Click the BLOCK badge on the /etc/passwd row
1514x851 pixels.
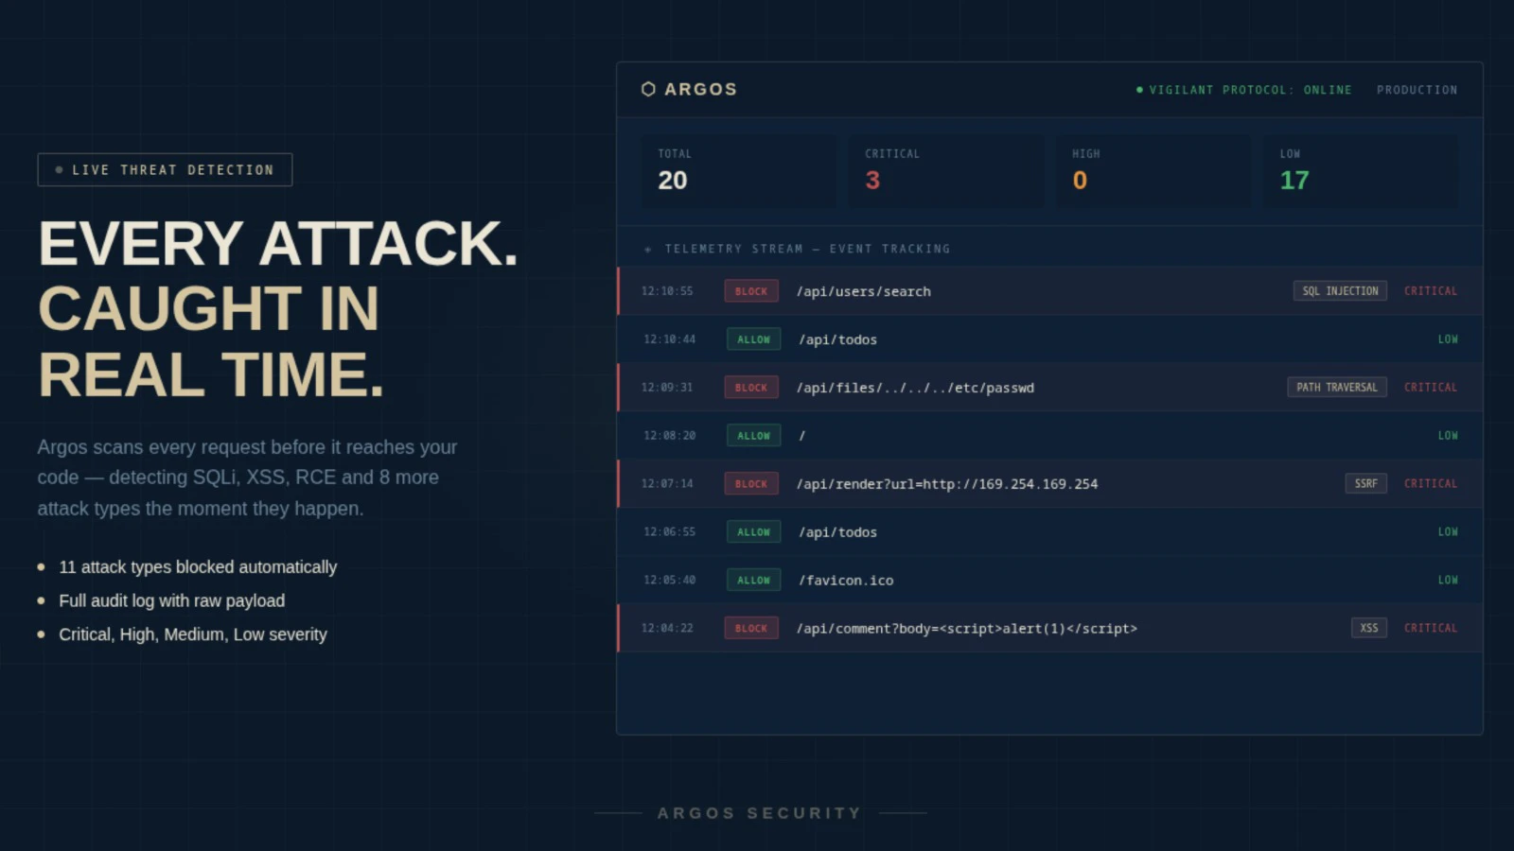click(751, 388)
